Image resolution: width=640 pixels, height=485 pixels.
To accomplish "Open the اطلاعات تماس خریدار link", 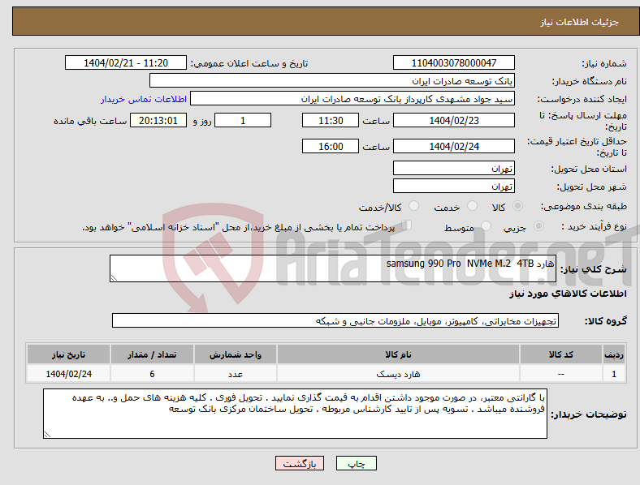I will point(144,99).
